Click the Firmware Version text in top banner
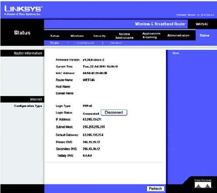217x193 pixels. click(195, 15)
